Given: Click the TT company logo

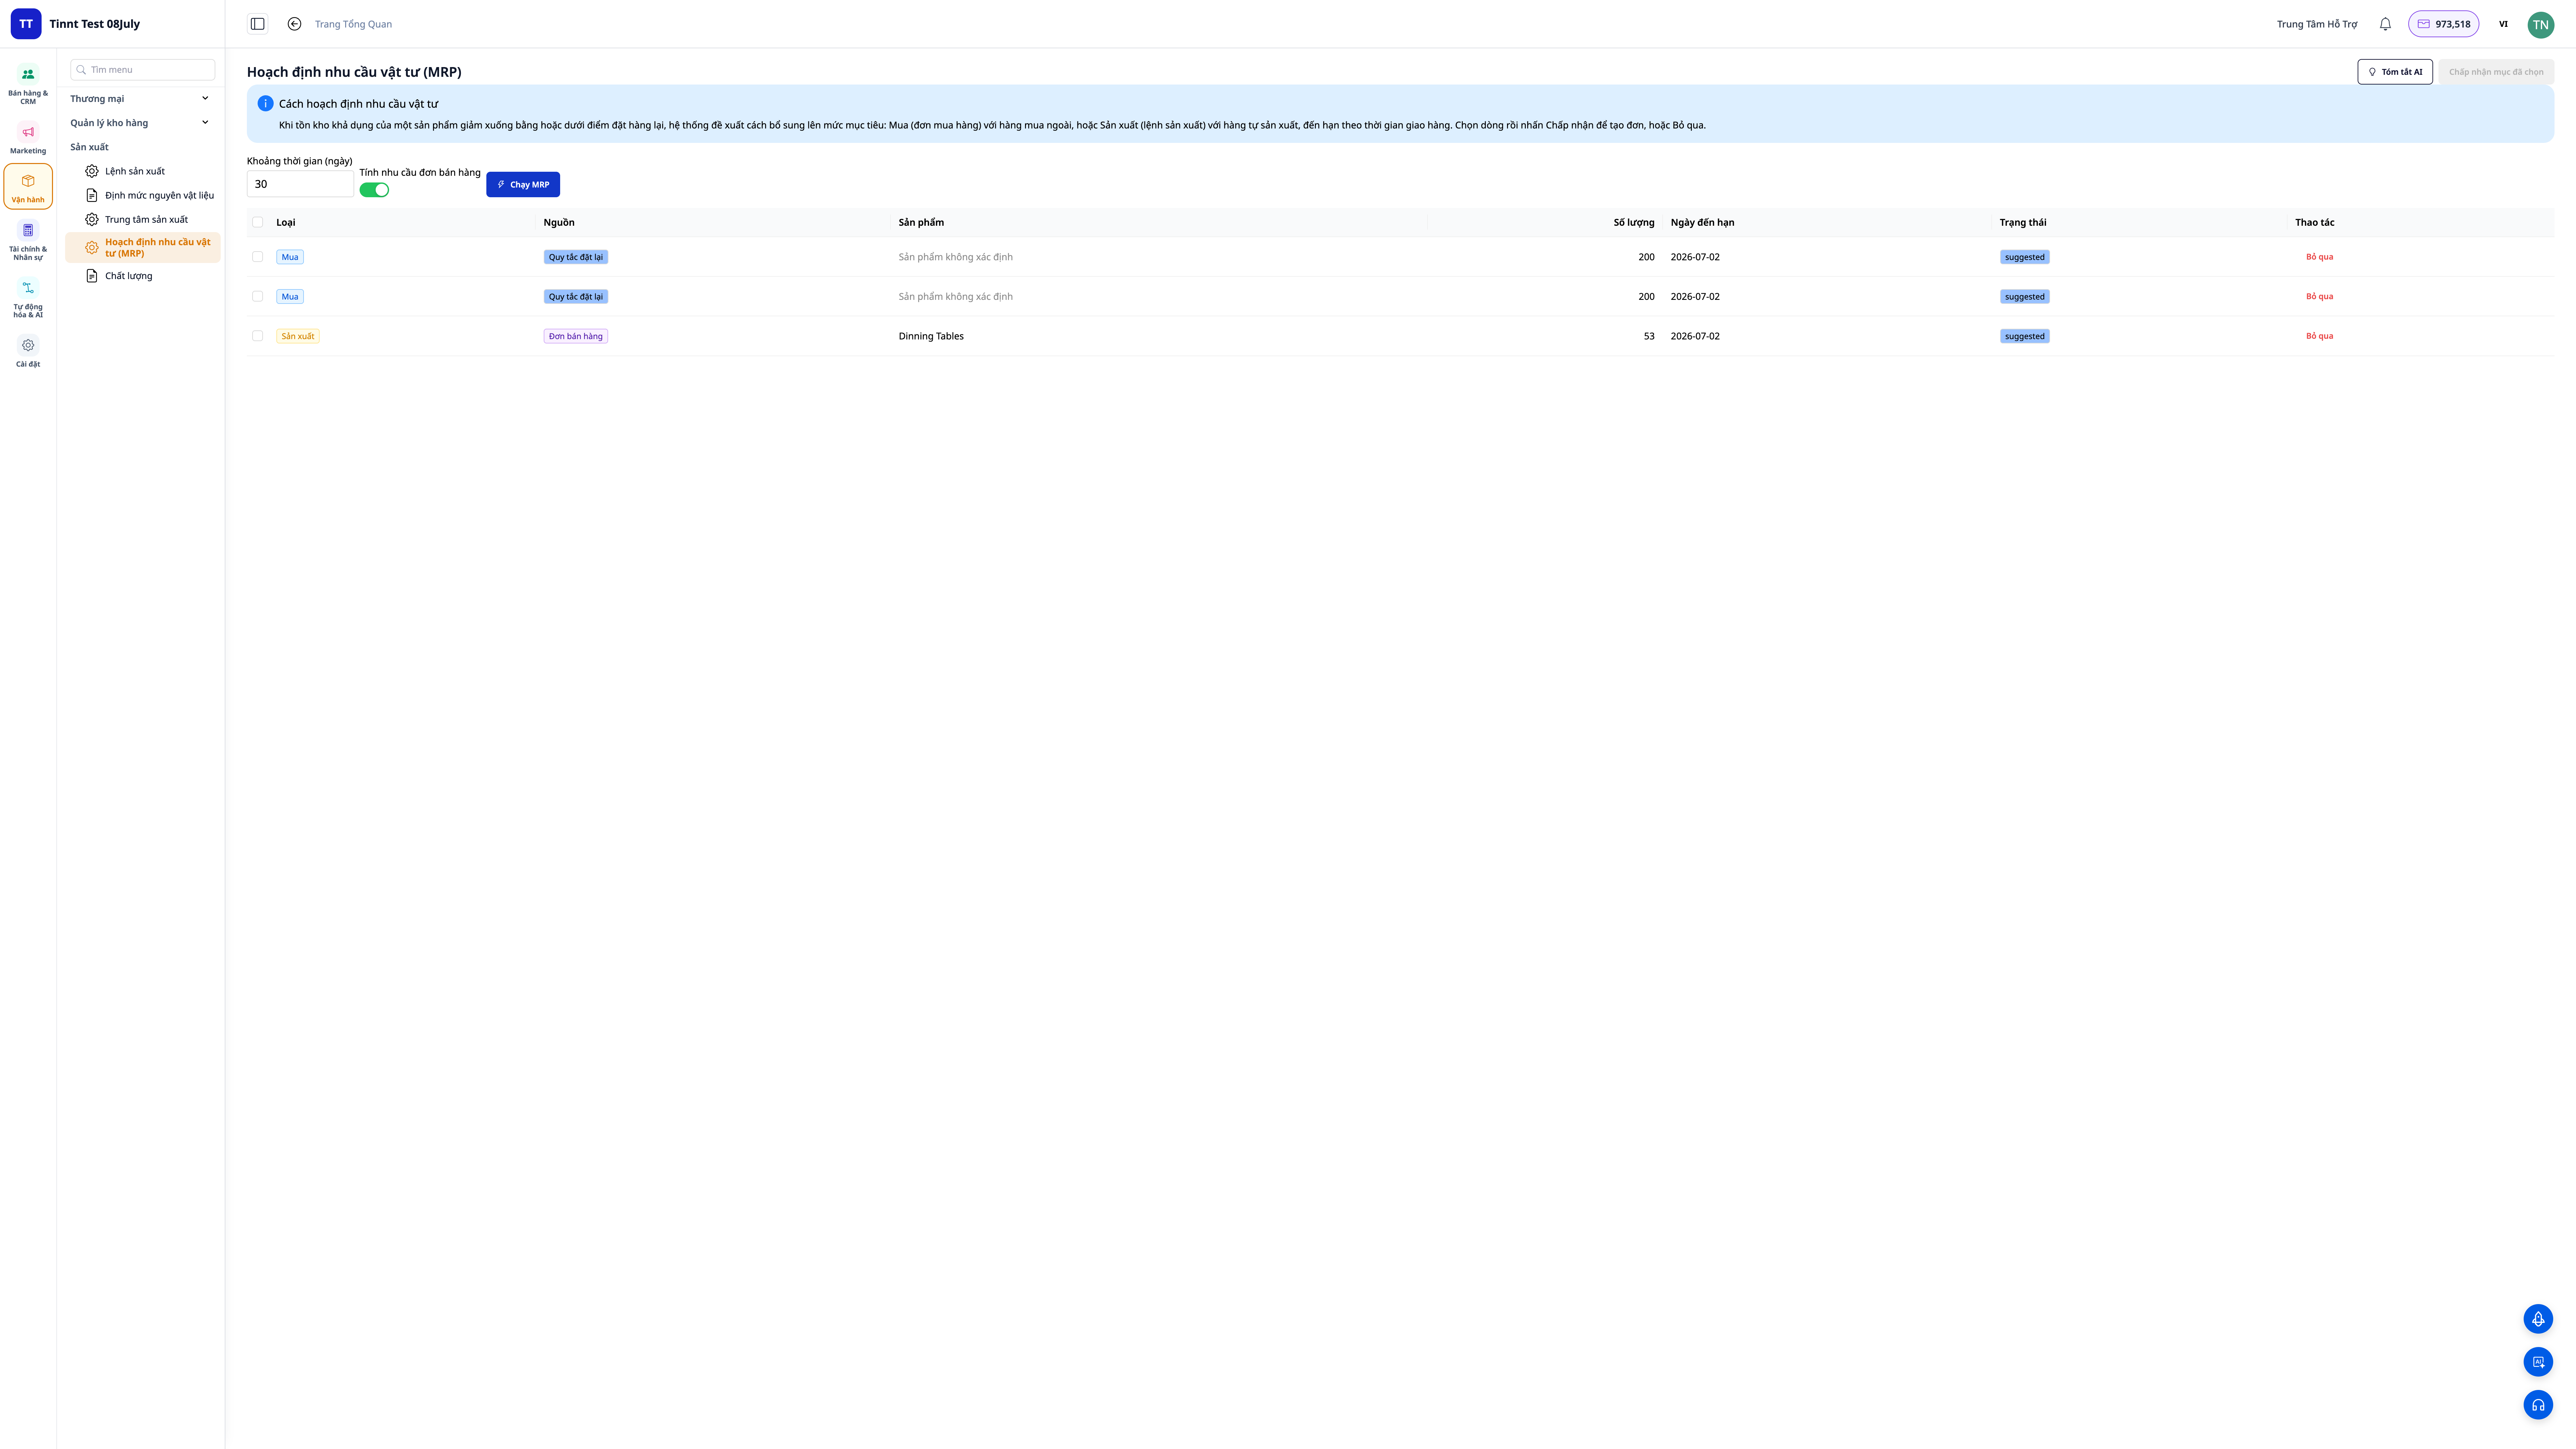Looking at the screenshot, I should pyautogui.click(x=26, y=24).
